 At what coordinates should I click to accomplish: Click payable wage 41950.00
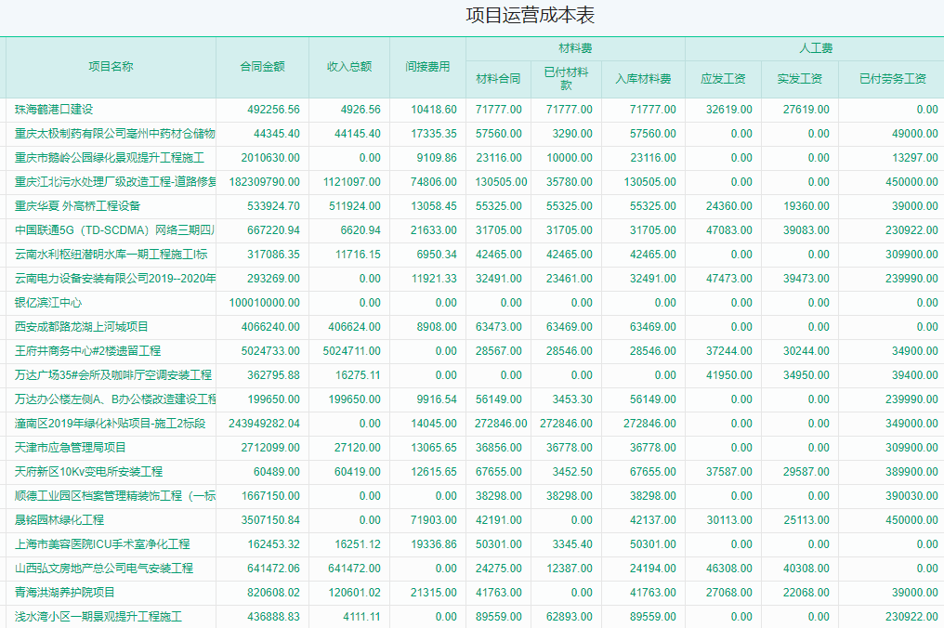(729, 374)
